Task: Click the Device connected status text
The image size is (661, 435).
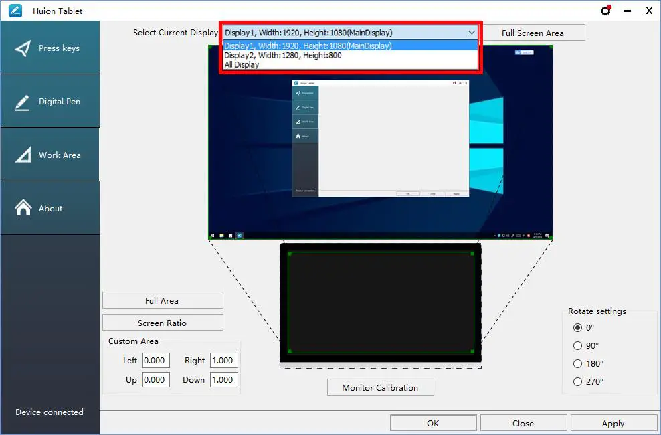Action: pyautogui.click(x=50, y=412)
